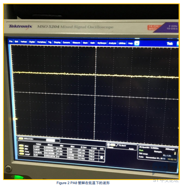Viewport: 182px width, 186px height.
Task: Click the trigger level 72.0mV readout
Action: pos(122,146)
